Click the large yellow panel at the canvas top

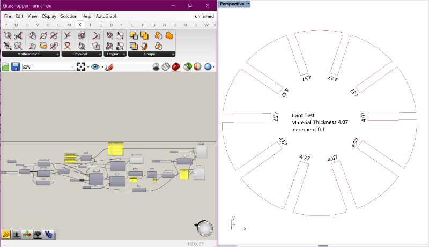pyautogui.click(x=115, y=149)
